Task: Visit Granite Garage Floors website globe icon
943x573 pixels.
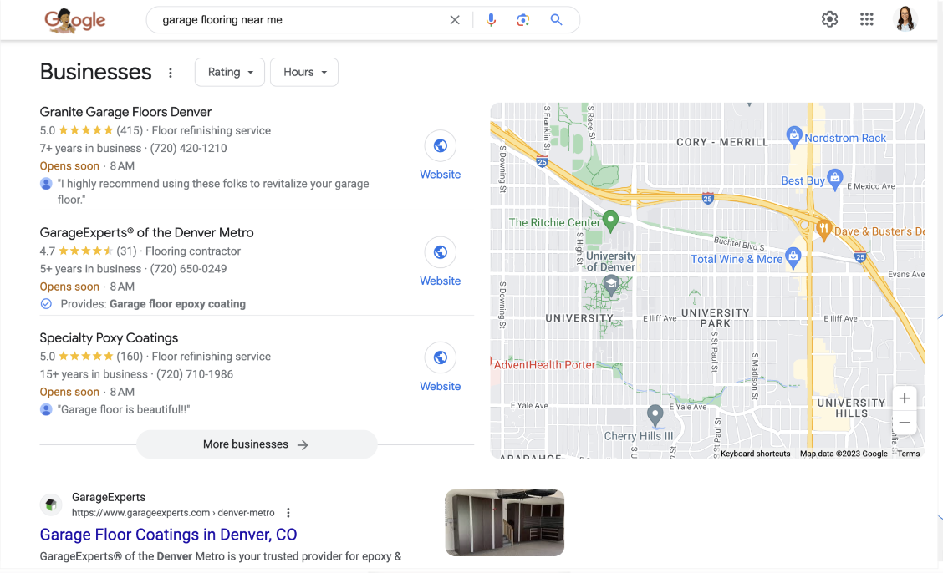Action: pyautogui.click(x=441, y=145)
